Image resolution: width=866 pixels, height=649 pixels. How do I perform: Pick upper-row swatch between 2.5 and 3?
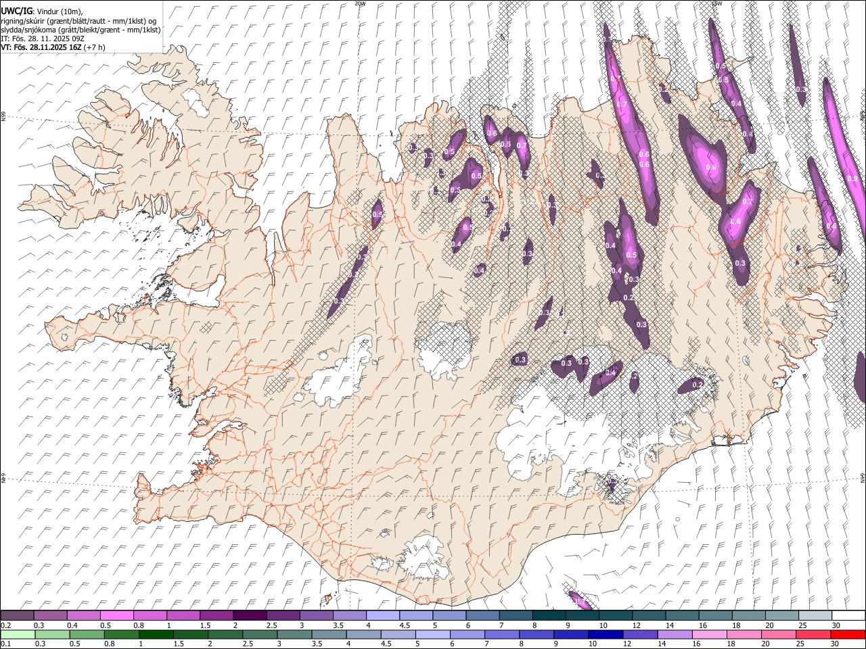pos(282,616)
